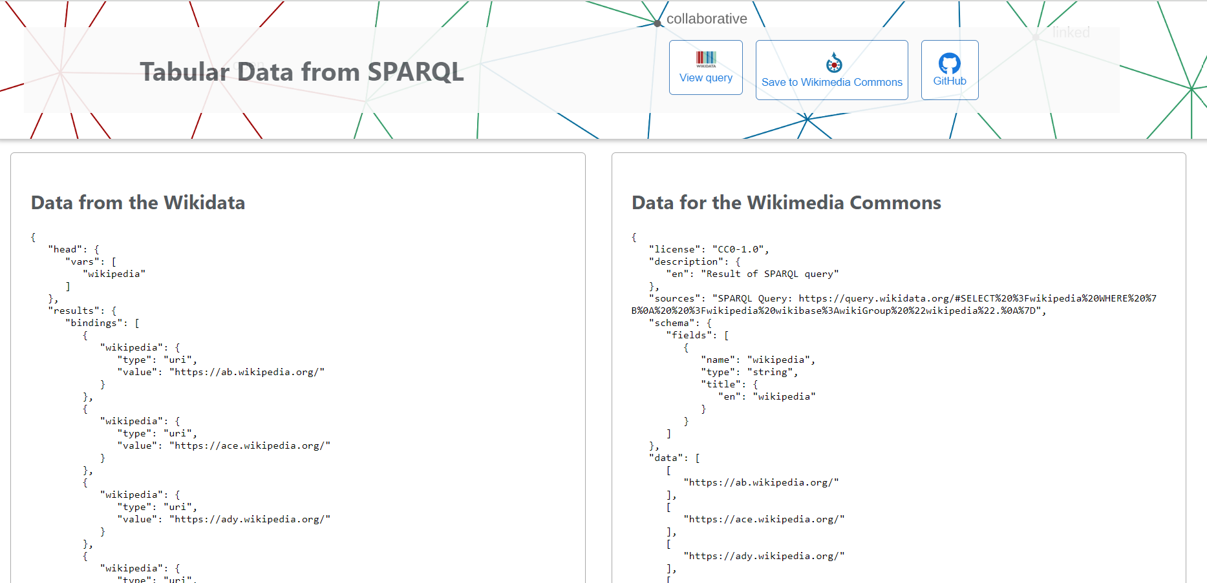Click the "fields" key in Commons JSON
This screenshot has width=1207, height=583.
coord(689,335)
